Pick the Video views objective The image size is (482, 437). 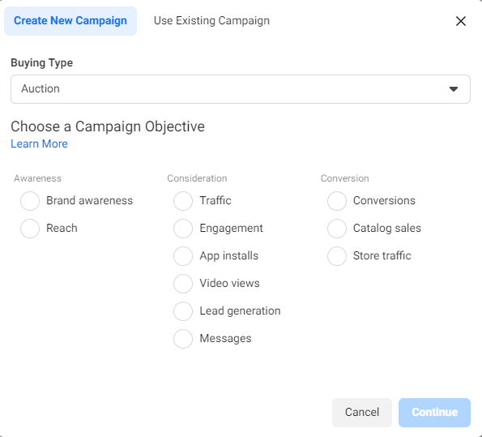(183, 284)
